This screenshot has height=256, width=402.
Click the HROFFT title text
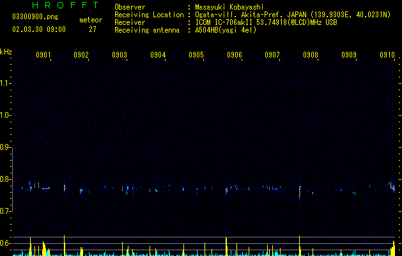[66, 5]
